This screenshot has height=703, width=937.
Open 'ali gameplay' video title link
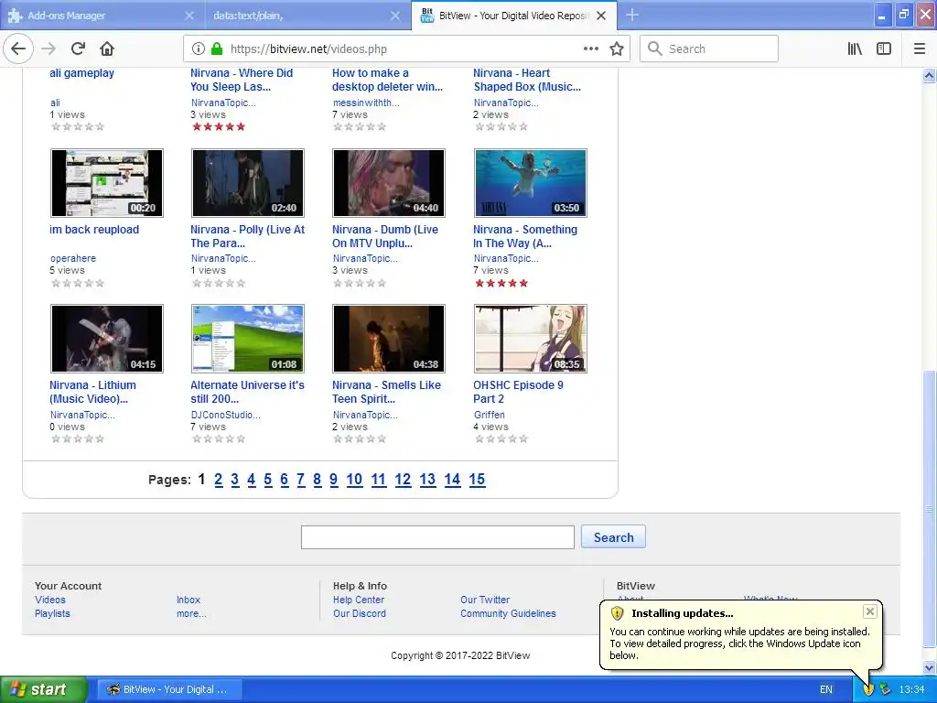[81, 73]
